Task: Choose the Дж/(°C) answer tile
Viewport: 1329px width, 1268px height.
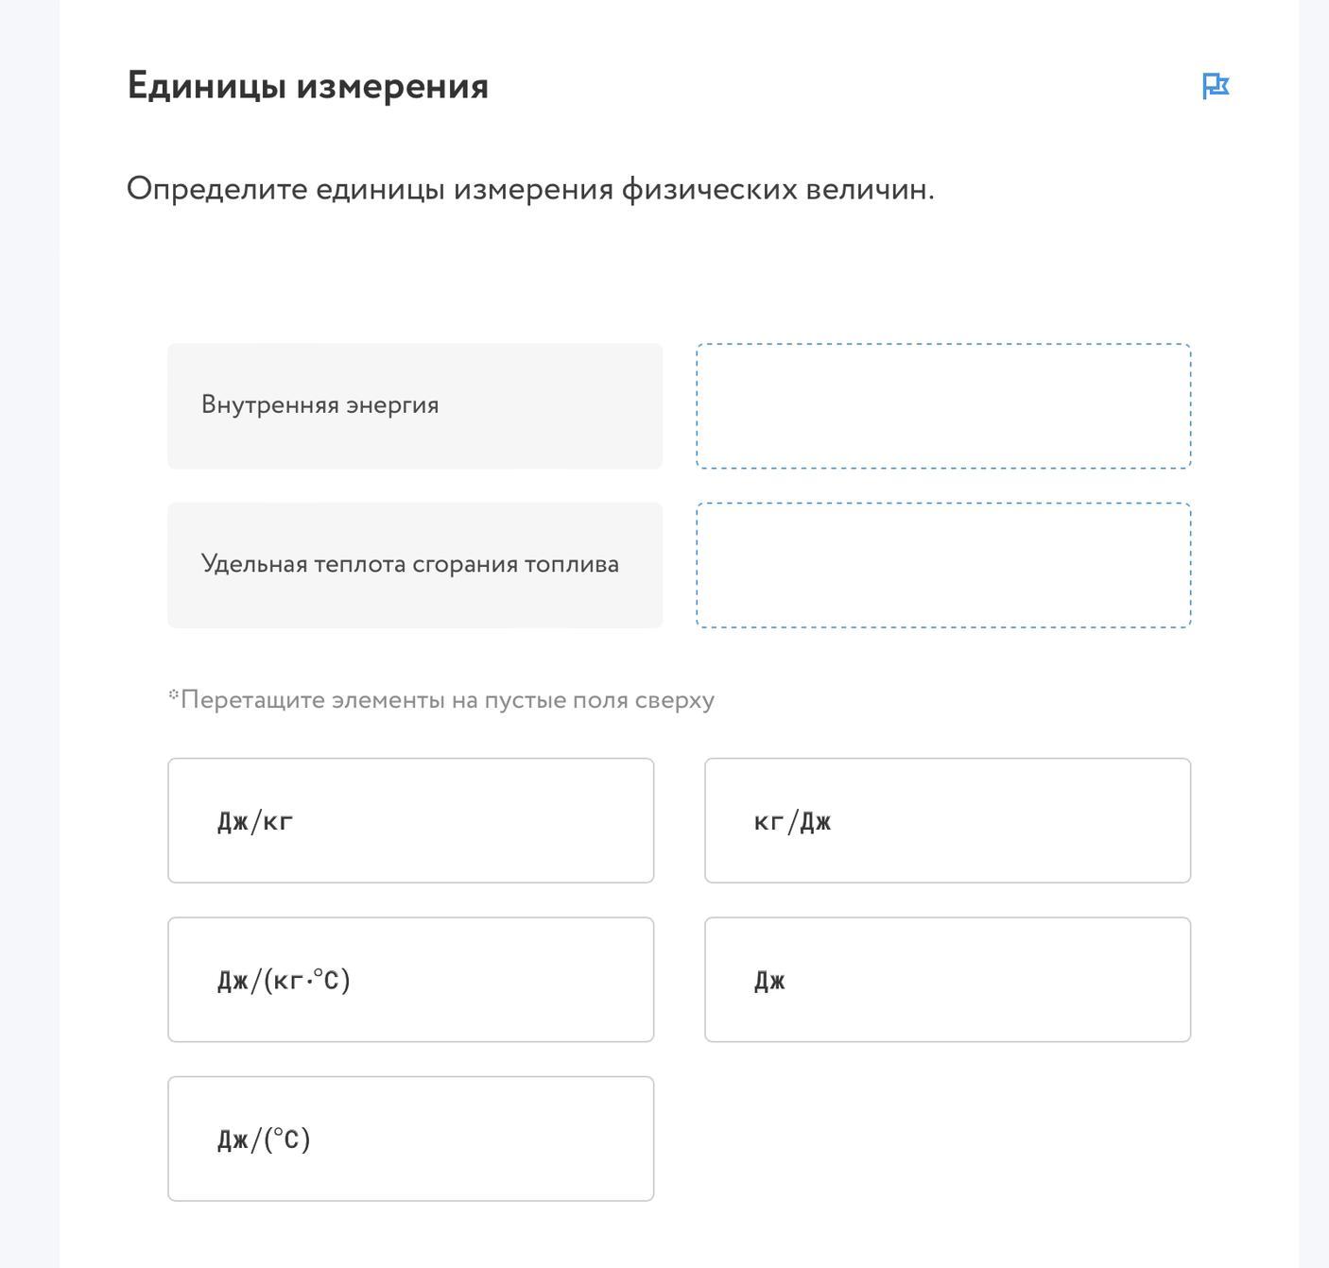Action: click(x=411, y=1139)
